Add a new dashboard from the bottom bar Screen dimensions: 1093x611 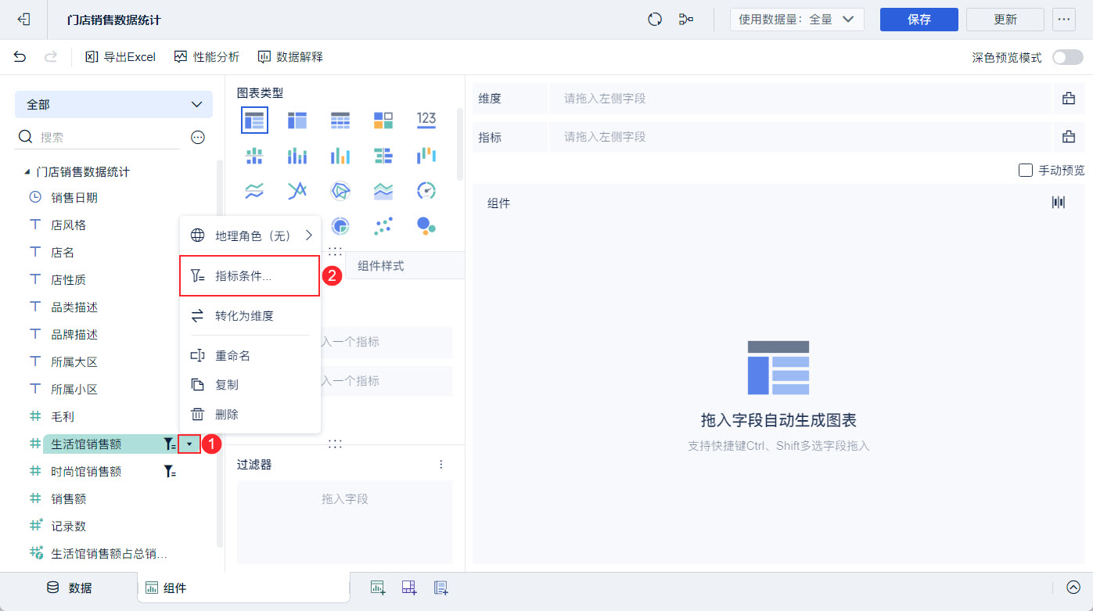click(x=409, y=588)
